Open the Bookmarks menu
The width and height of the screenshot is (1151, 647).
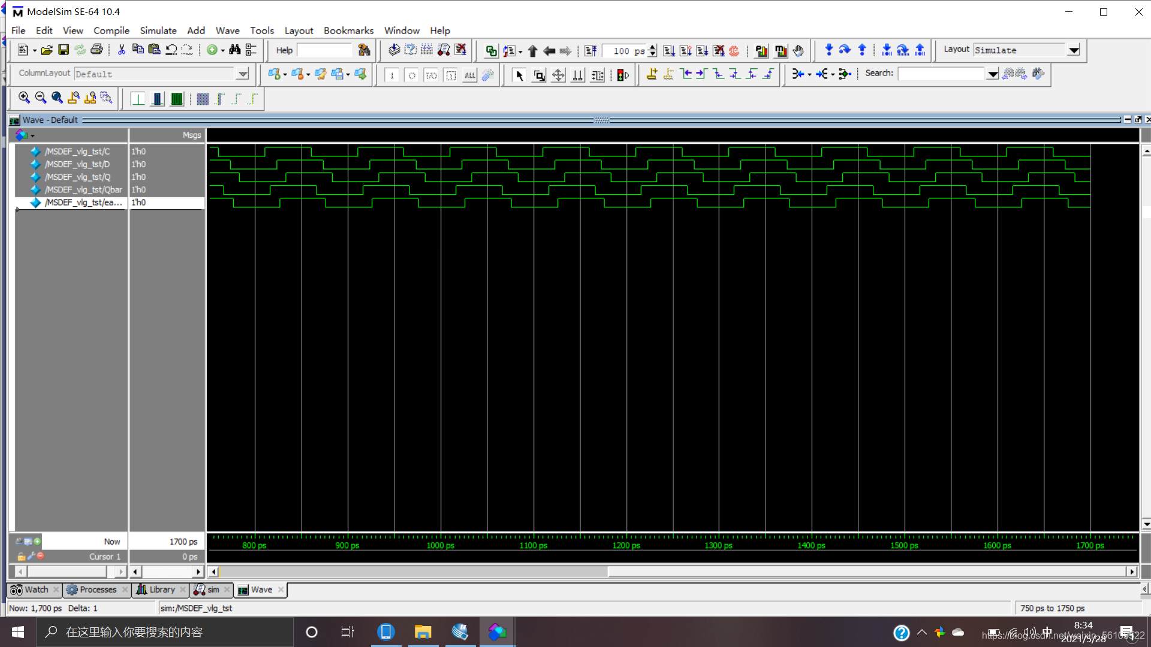tap(348, 31)
